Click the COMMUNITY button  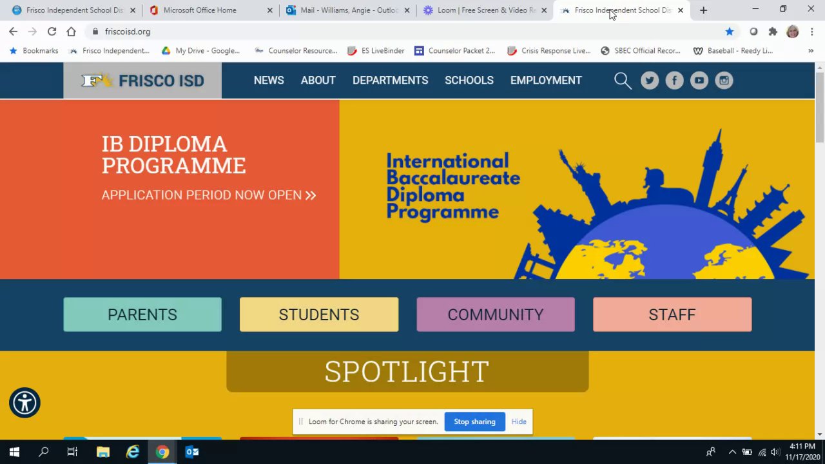(x=496, y=314)
